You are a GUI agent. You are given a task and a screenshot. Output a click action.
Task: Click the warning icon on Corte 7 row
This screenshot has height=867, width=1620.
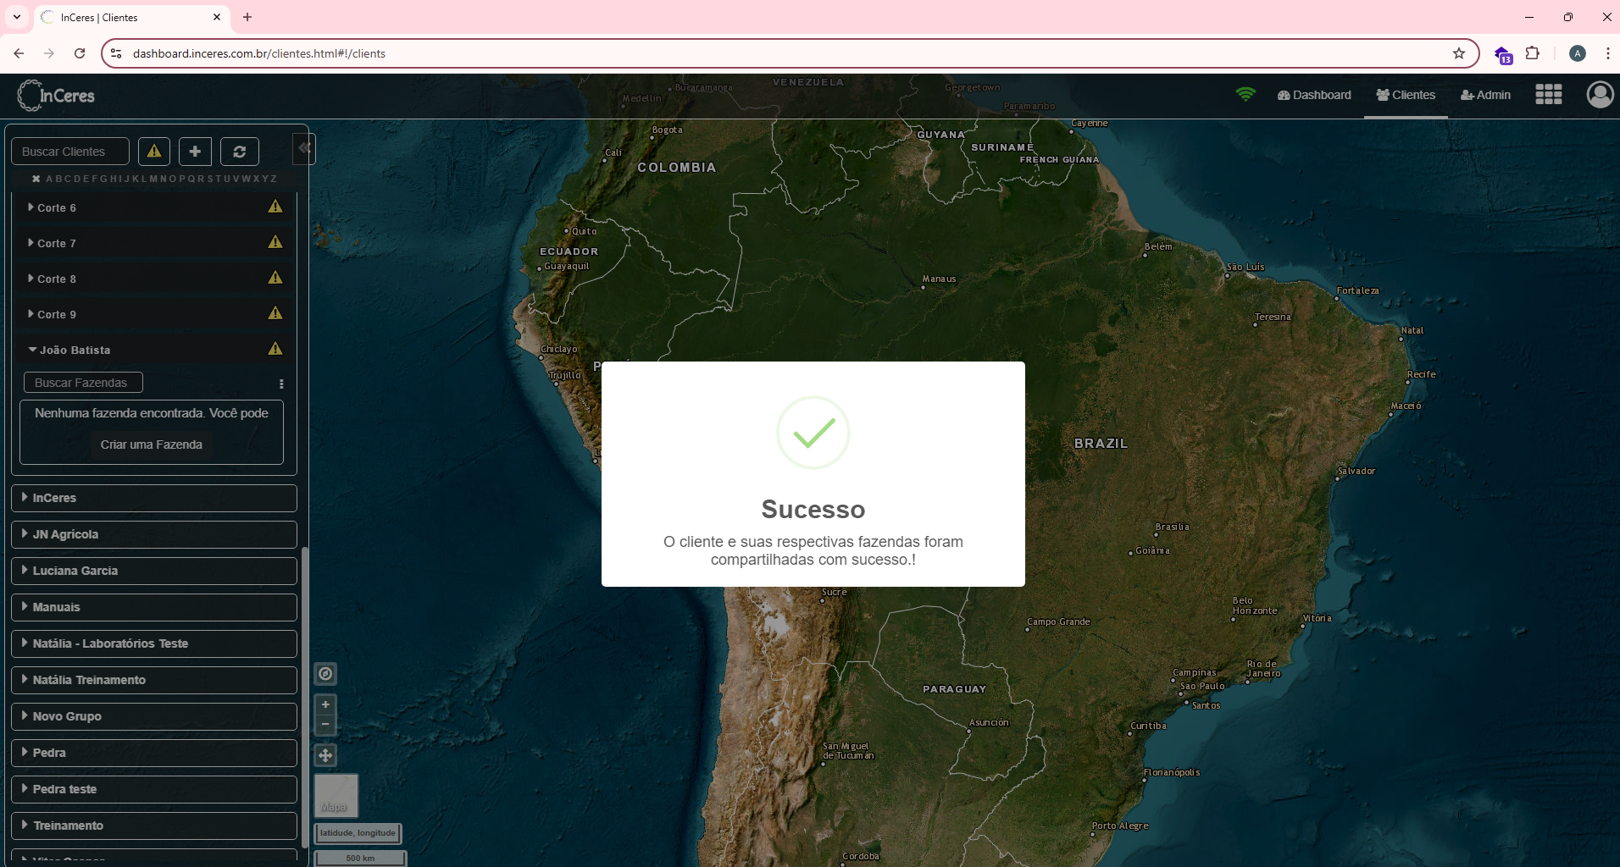[275, 242]
